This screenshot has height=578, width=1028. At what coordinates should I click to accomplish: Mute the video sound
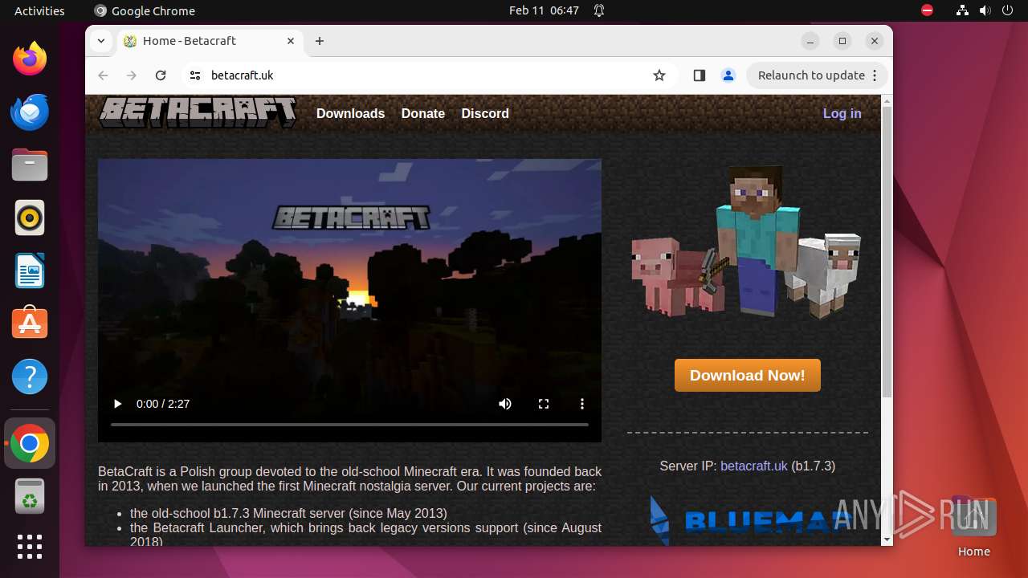[x=505, y=404]
